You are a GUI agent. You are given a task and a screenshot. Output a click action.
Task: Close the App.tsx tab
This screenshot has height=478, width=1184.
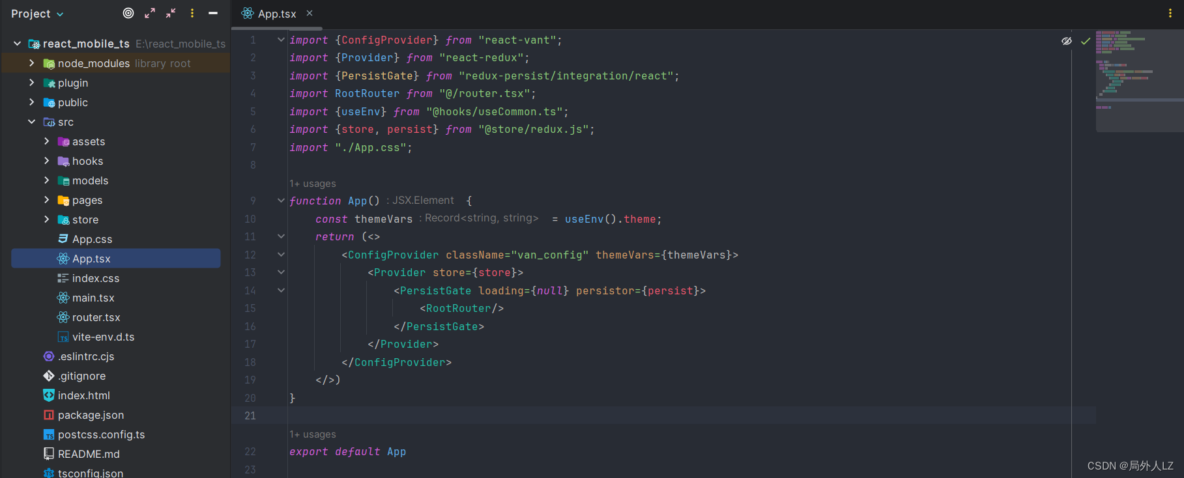[310, 13]
